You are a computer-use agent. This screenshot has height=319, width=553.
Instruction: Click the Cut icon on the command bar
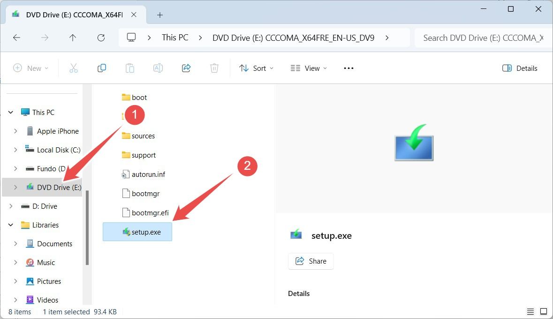pyautogui.click(x=73, y=68)
